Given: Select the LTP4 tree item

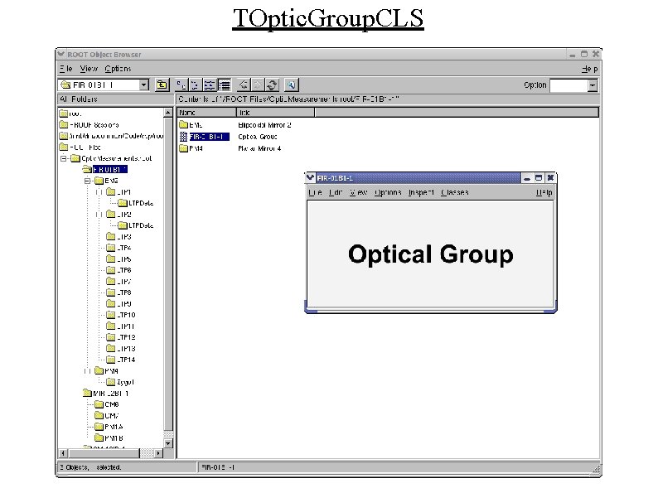Looking at the screenshot, I should (x=124, y=248).
